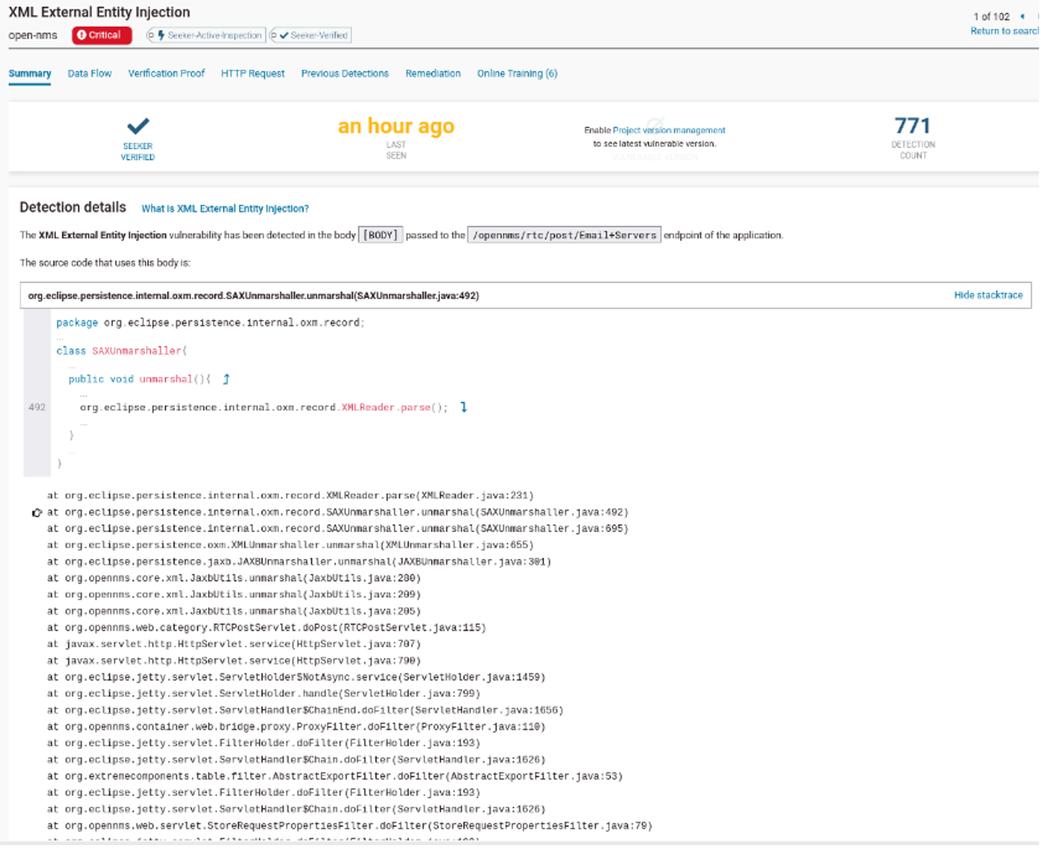Click the Seeker Verified checkmark icon
Screen dimensions: 1041x848
pos(138,127)
